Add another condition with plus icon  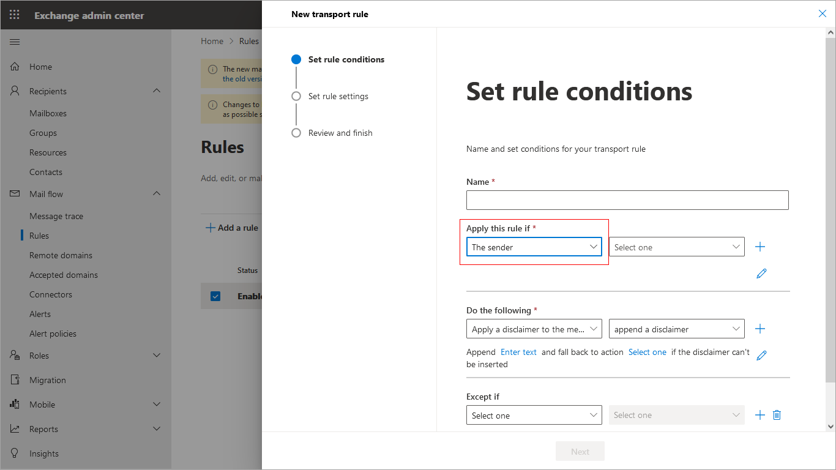[760, 247]
